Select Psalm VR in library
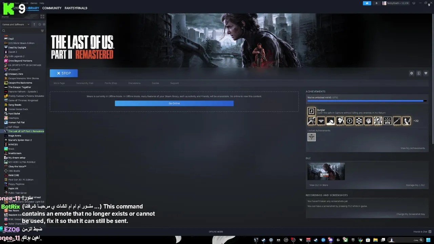 tap(13, 188)
